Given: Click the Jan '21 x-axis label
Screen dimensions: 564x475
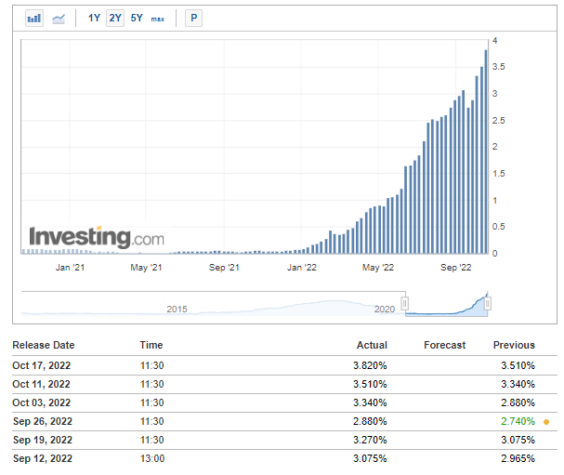Looking at the screenshot, I should [x=70, y=268].
